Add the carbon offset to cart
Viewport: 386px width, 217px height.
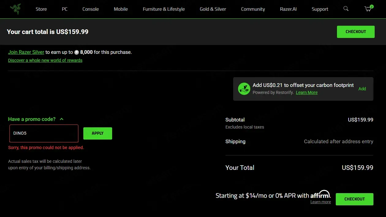click(362, 89)
